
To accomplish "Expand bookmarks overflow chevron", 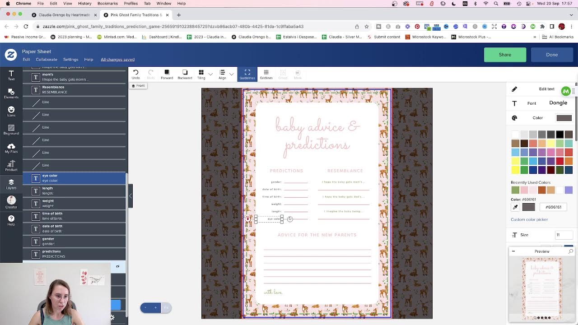I will click(x=535, y=37).
